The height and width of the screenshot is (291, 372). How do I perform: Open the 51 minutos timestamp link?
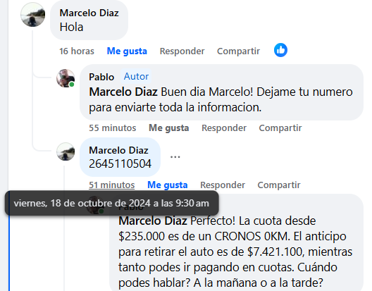point(112,185)
